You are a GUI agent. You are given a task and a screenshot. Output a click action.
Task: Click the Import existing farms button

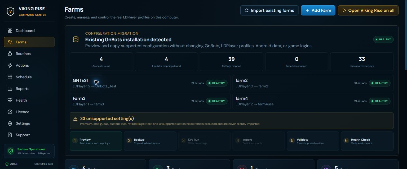click(x=269, y=10)
